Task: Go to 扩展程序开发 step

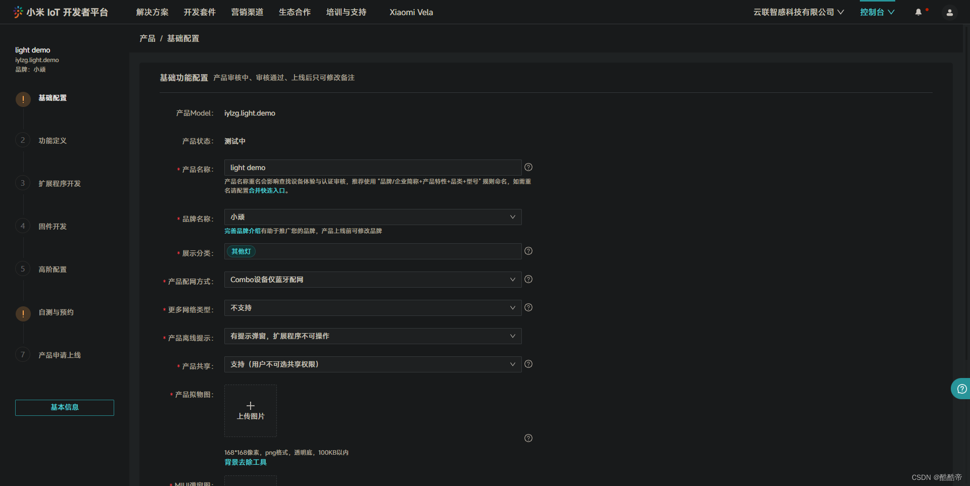Action: 60,184
